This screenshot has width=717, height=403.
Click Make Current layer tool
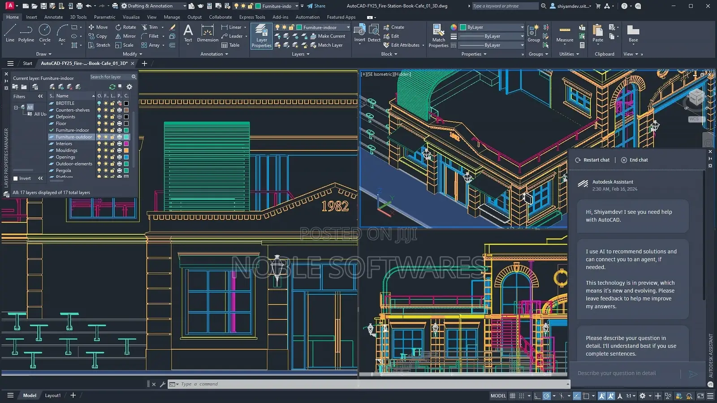point(328,36)
